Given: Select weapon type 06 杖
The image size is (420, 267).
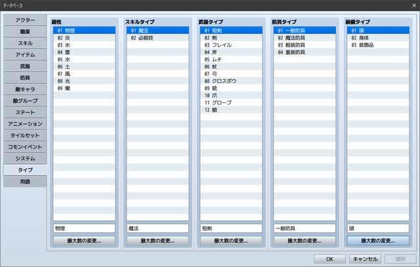Looking at the screenshot, I should coord(231,67).
